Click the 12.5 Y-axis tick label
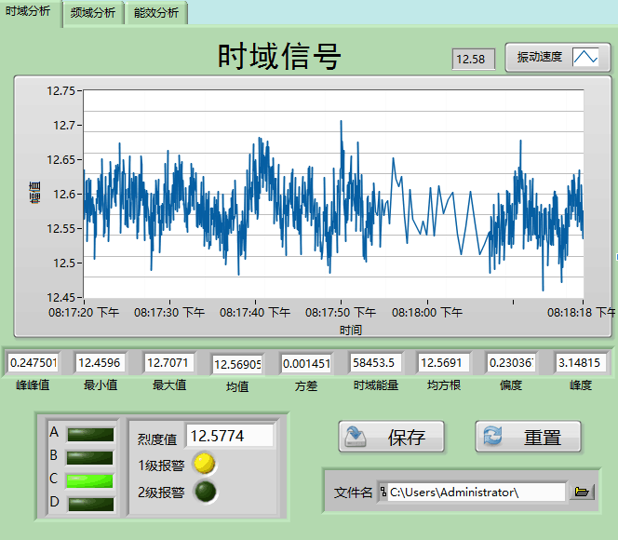Screen dimensions: 618x540 tap(64, 263)
